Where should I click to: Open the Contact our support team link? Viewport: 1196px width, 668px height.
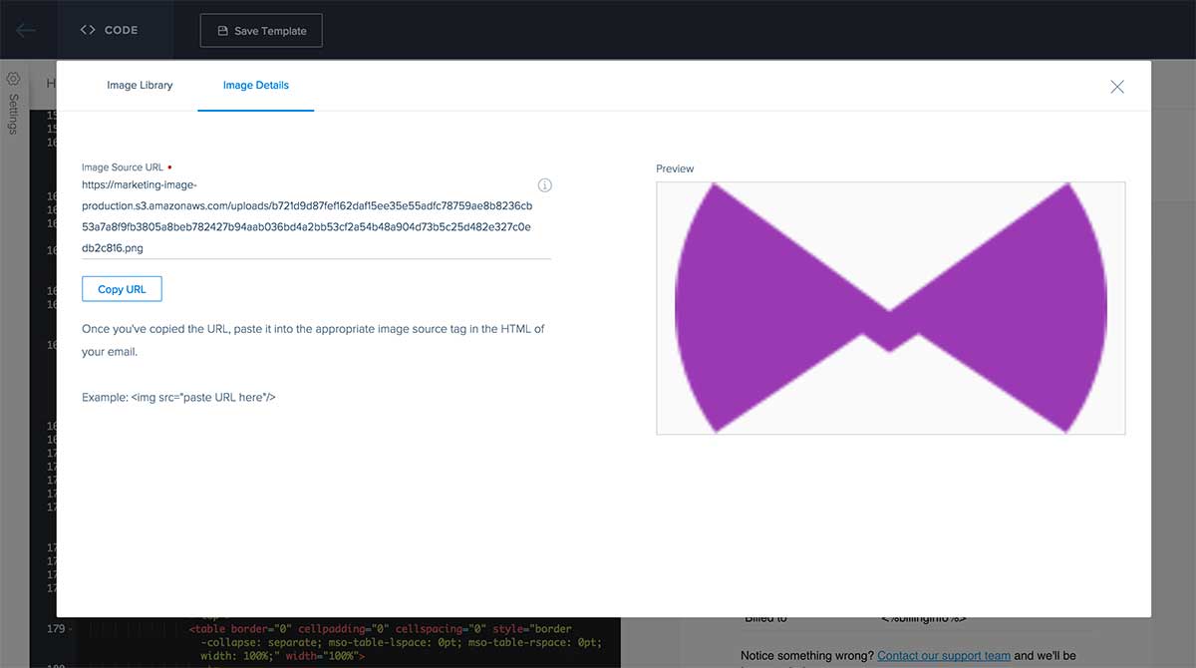click(944, 655)
